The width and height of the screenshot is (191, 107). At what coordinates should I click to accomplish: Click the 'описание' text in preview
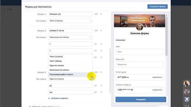click(120, 40)
